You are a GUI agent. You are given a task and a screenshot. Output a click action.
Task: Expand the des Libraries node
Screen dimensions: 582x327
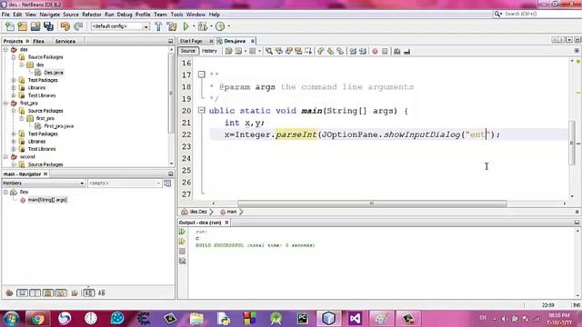coord(14,88)
